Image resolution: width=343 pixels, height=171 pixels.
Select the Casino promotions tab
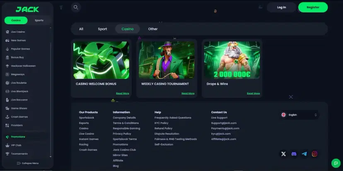click(x=128, y=29)
